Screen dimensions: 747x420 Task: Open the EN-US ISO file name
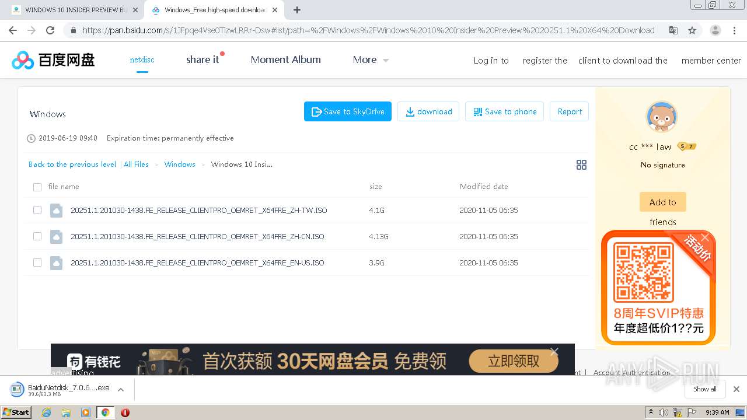[197, 262]
